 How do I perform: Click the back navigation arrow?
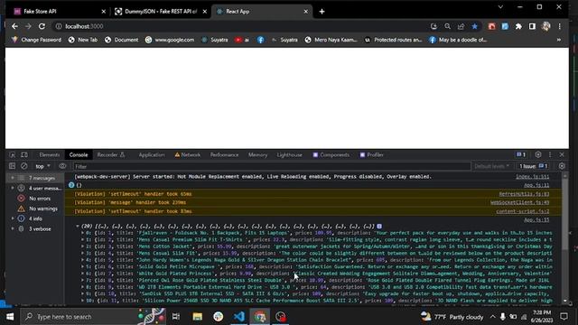tap(14, 26)
